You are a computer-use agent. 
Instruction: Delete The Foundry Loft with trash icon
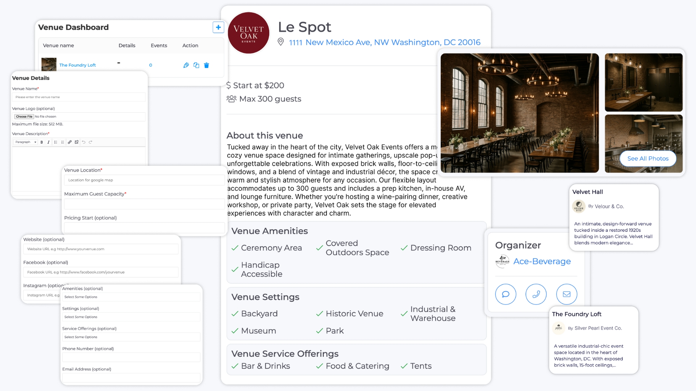206,65
